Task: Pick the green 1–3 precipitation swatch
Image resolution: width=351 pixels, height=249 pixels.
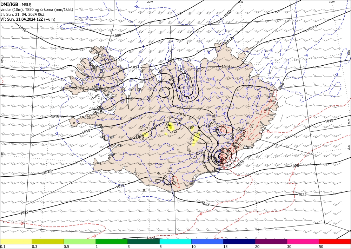Action: [x=112, y=241]
